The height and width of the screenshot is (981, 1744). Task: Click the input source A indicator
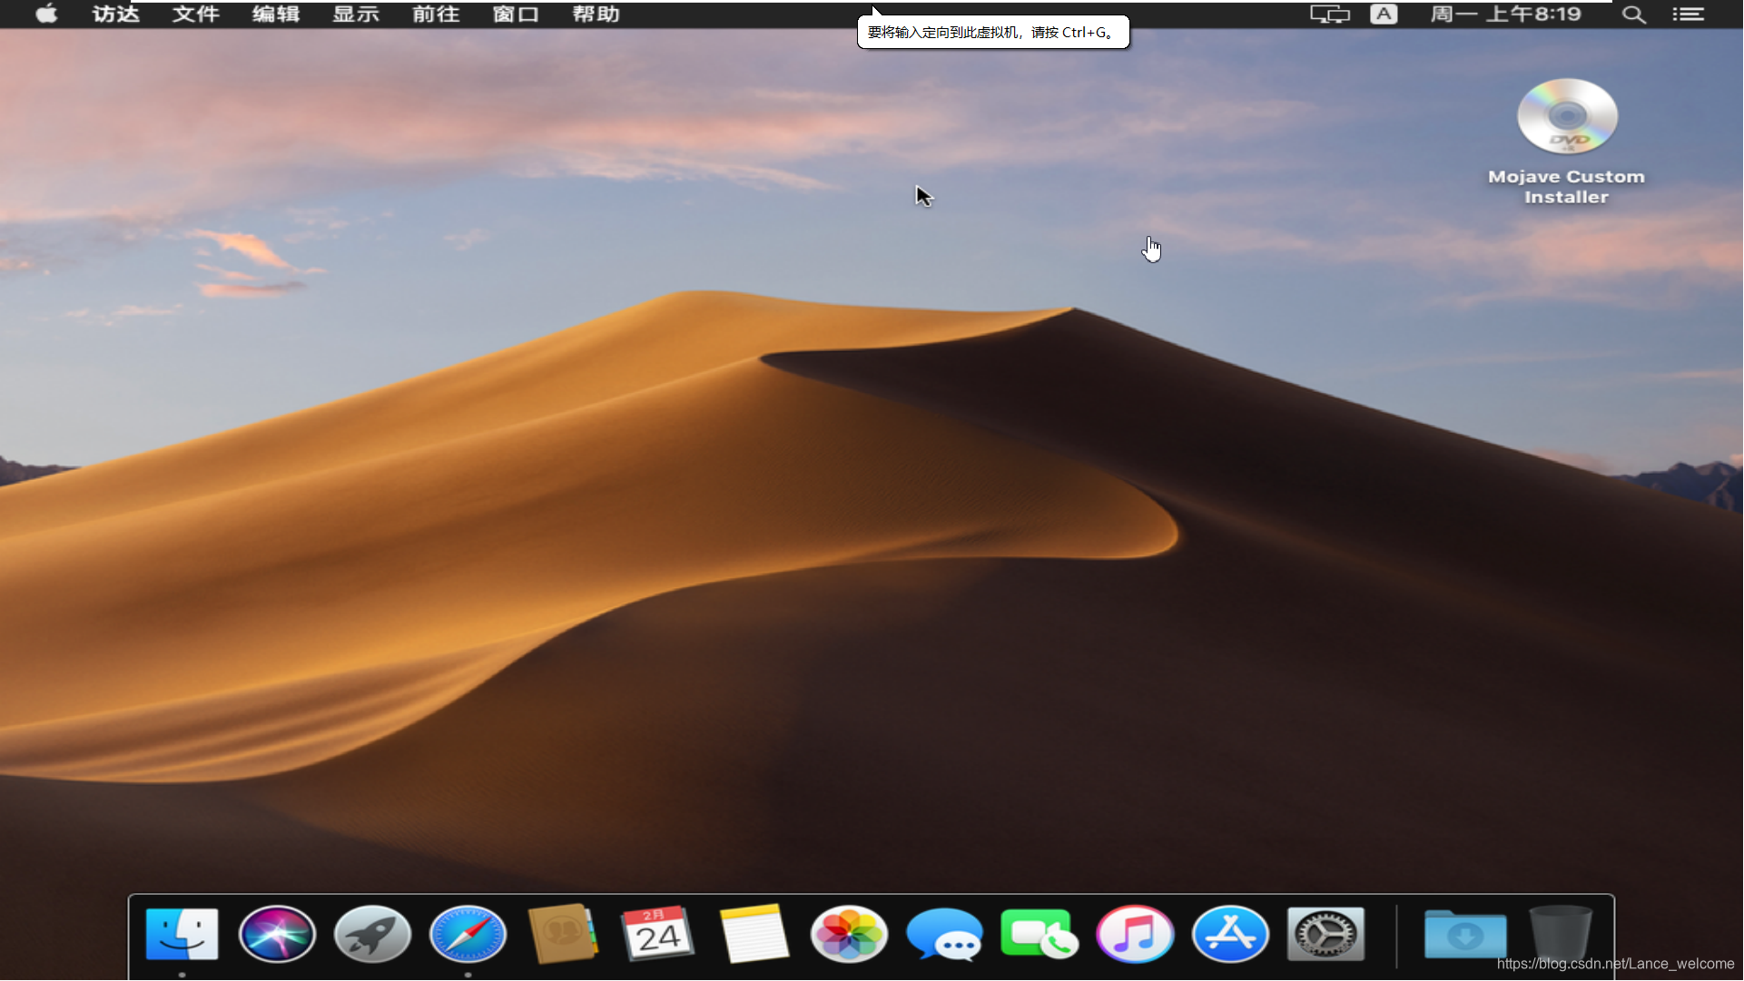pyautogui.click(x=1384, y=14)
